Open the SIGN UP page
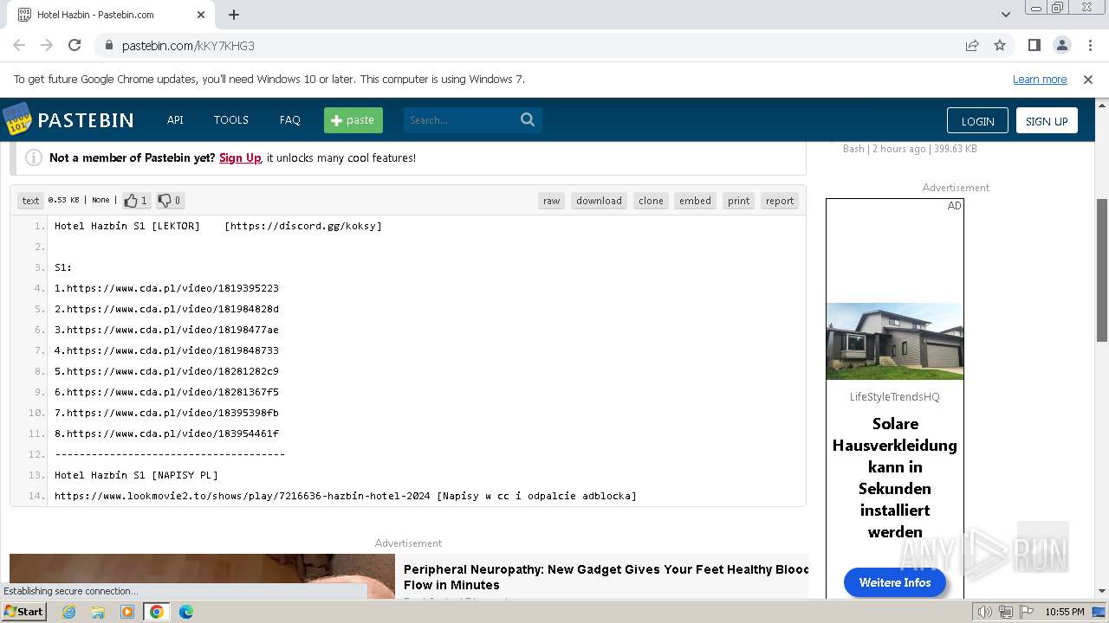Screen dimensions: 1109x623 1047,121
